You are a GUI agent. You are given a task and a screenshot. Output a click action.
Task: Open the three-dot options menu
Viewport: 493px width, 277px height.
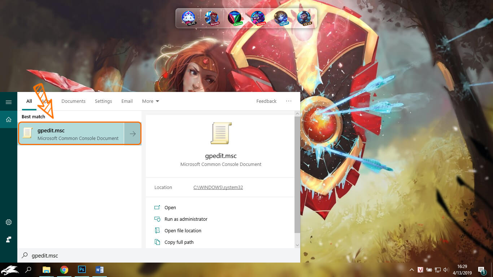coord(289,101)
